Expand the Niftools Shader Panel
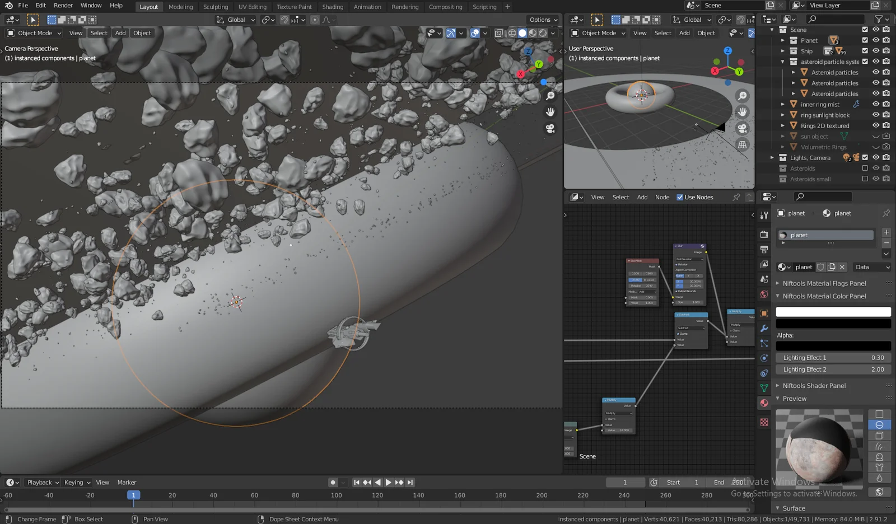This screenshot has height=524, width=896. [813, 386]
